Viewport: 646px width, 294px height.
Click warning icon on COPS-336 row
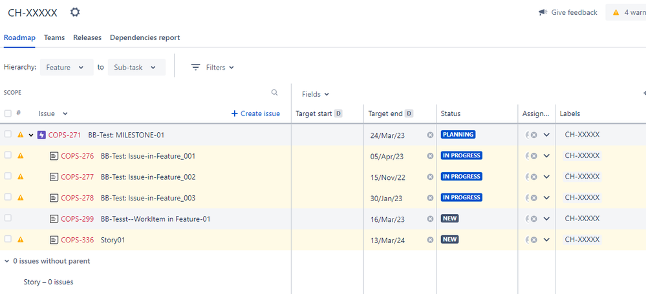[x=21, y=239]
